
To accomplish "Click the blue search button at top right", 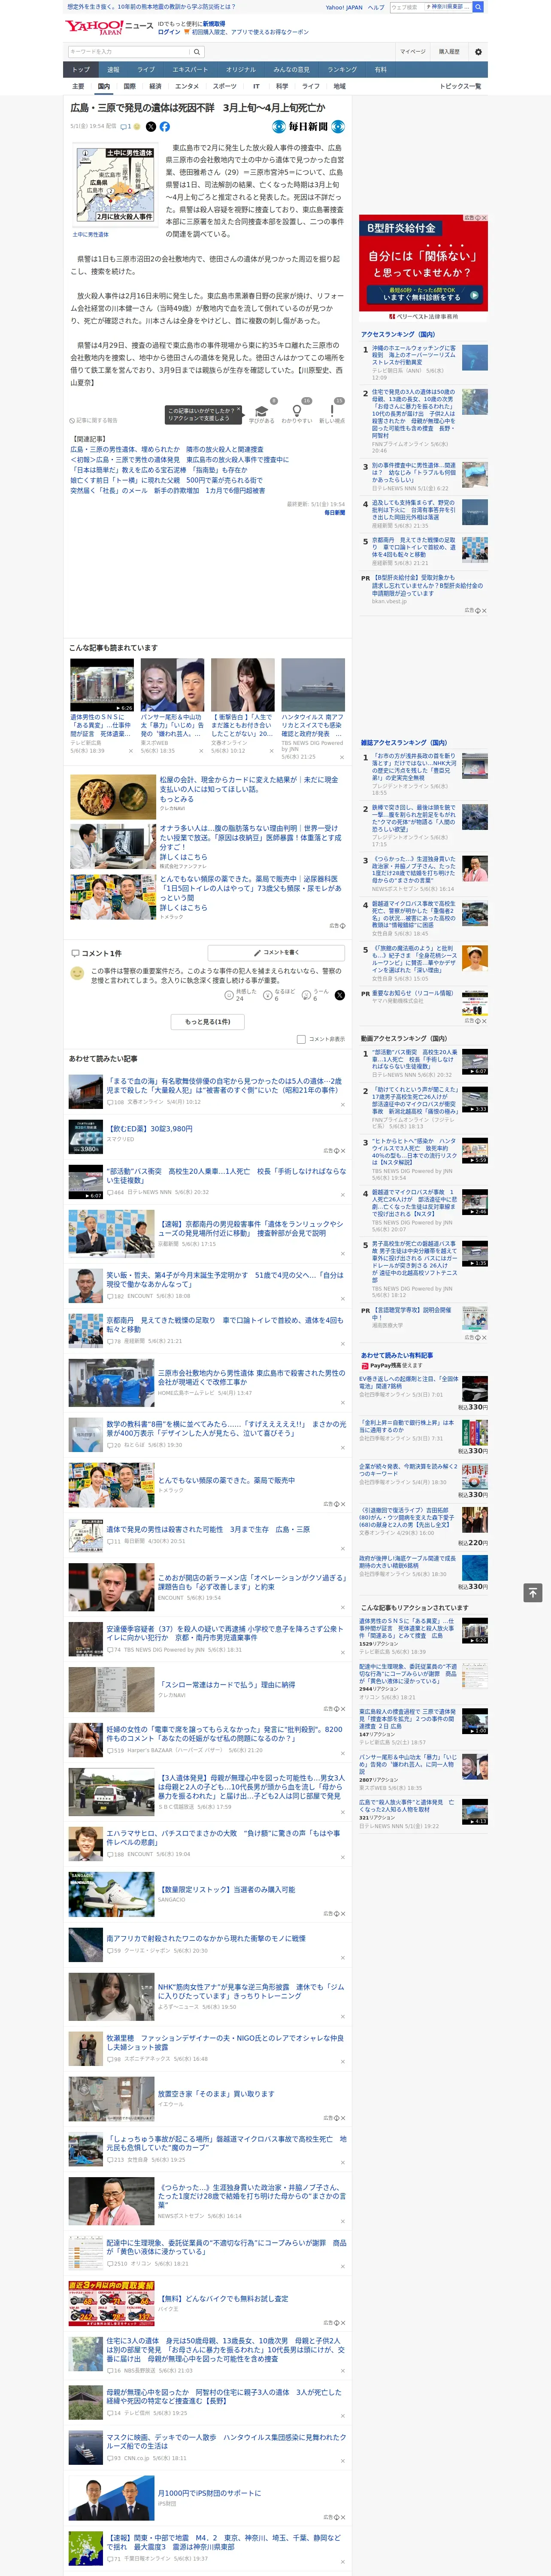I will [x=478, y=7].
